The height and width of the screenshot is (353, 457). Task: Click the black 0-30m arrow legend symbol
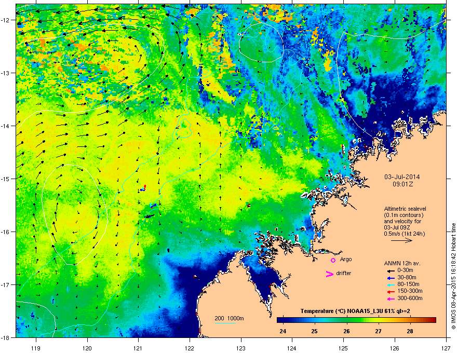click(391, 270)
